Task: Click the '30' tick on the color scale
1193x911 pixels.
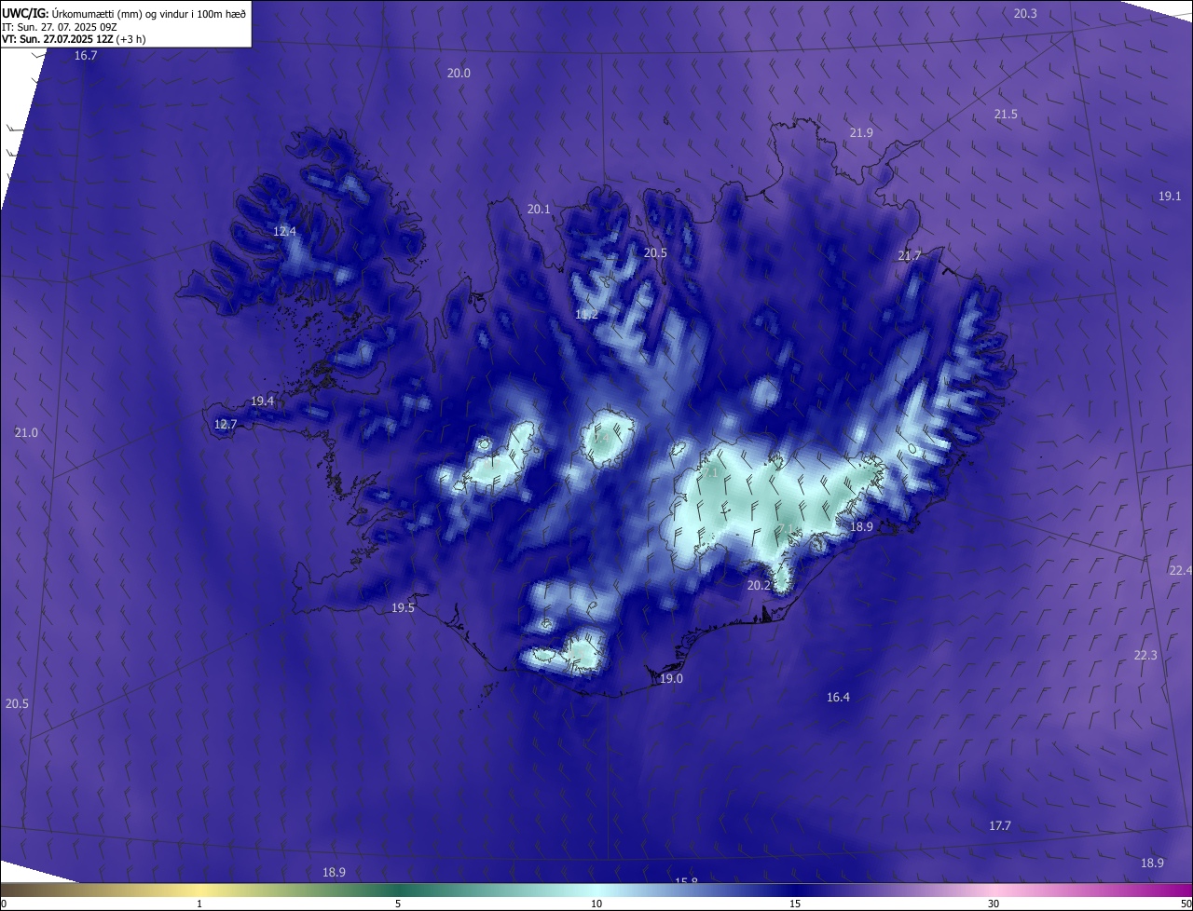Action: [994, 904]
